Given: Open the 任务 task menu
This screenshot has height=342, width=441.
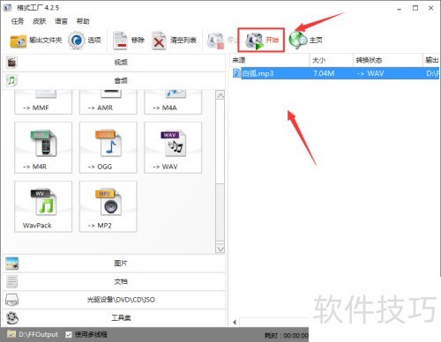Looking at the screenshot, I should (x=18, y=21).
